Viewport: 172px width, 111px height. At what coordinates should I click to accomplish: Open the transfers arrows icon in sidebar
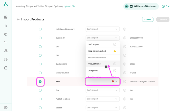(6, 43)
